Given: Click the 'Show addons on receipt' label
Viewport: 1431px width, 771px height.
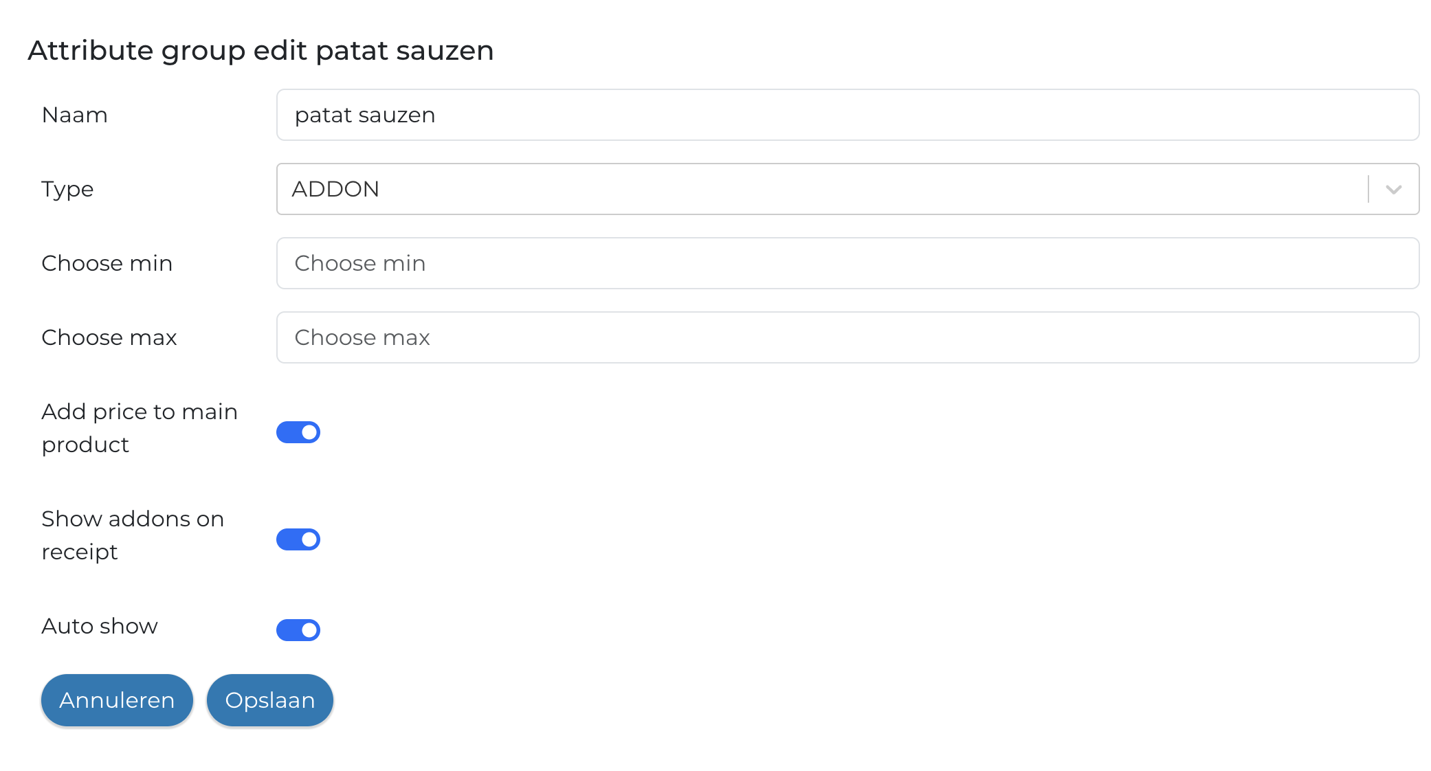Looking at the screenshot, I should point(132,535).
